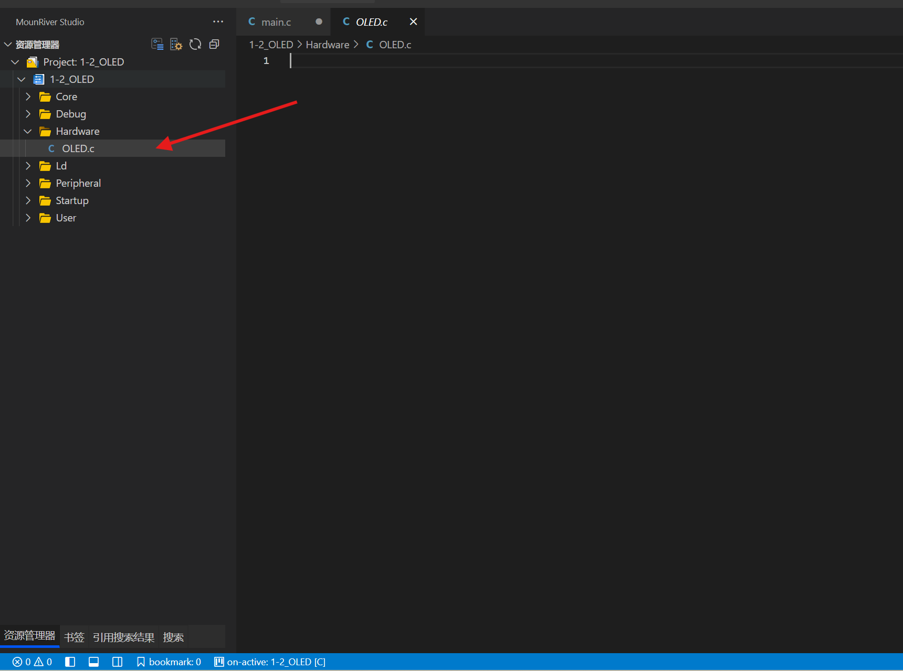Screen dimensions: 903x671
Task: Click the Debug folder icon
Action: [45, 114]
